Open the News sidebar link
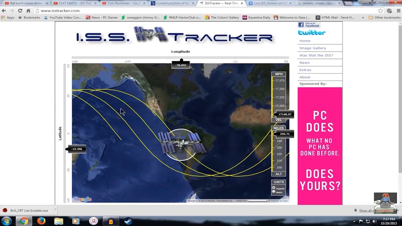This screenshot has width=402, height=226. tap(304, 62)
